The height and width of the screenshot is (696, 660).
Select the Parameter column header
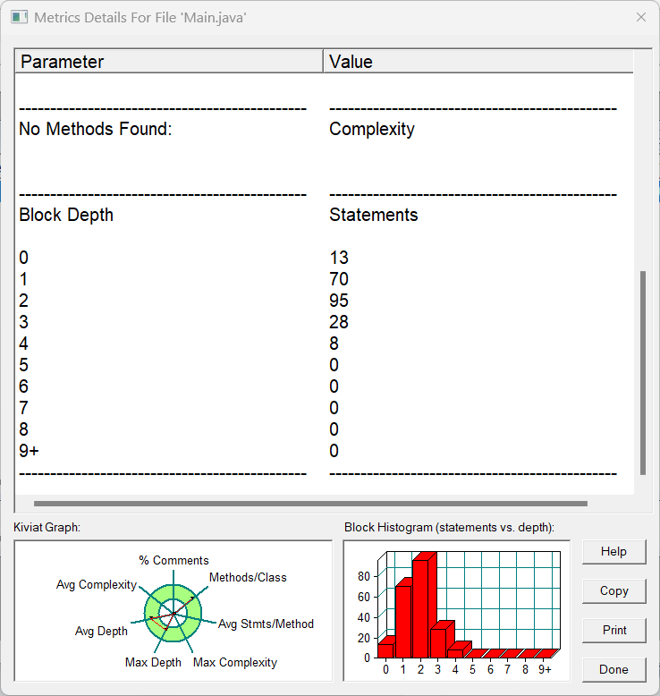click(x=169, y=61)
